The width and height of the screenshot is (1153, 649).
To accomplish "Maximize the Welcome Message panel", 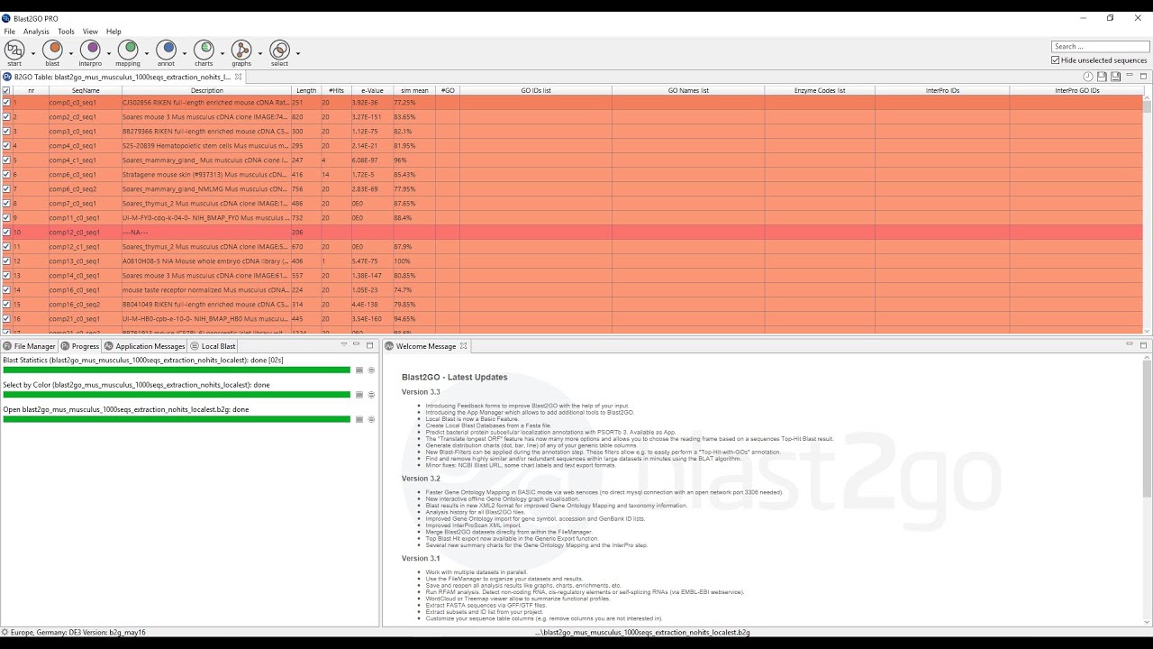I will tap(1144, 345).
